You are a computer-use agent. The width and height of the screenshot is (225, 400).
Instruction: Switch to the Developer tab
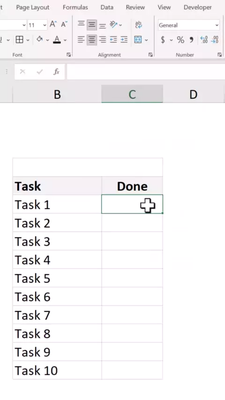[x=198, y=7]
